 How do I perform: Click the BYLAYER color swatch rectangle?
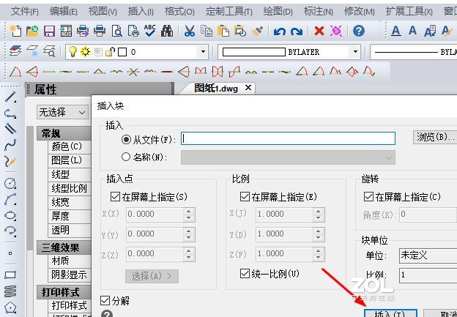[x=254, y=52]
